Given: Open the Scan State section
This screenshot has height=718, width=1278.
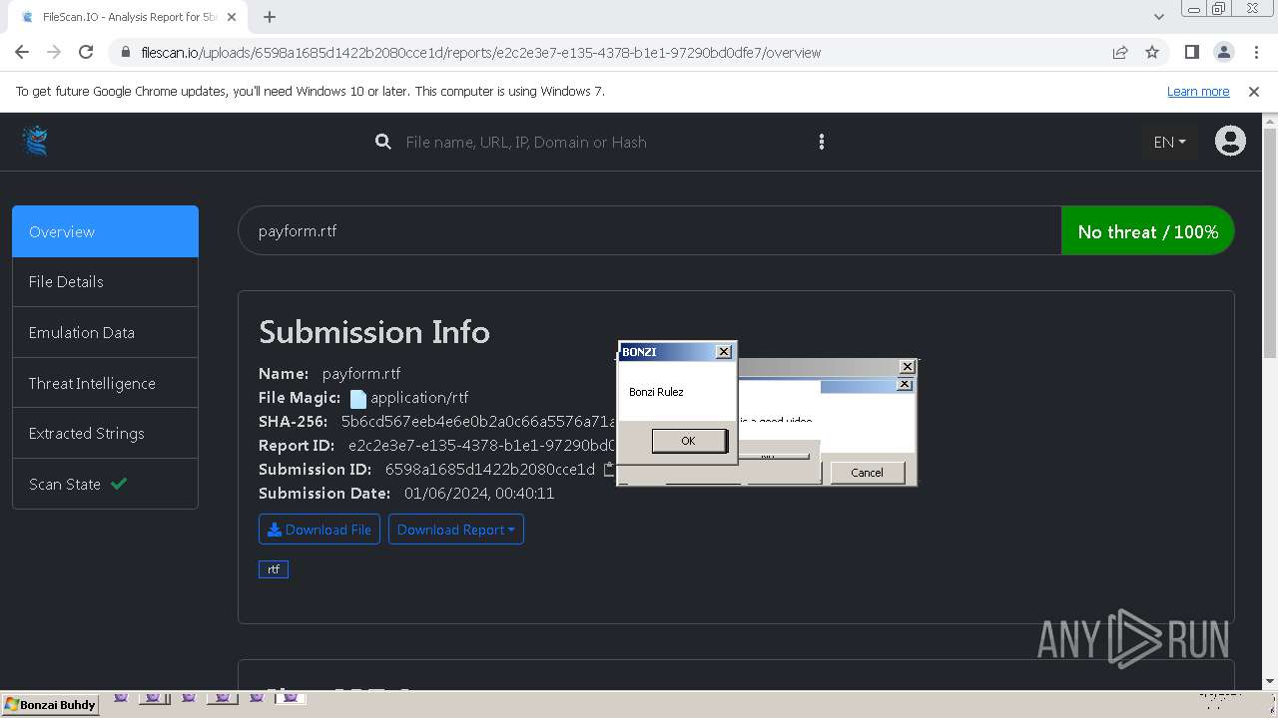Looking at the screenshot, I should [105, 484].
